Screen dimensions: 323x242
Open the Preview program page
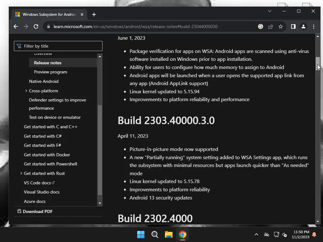[x=50, y=72]
